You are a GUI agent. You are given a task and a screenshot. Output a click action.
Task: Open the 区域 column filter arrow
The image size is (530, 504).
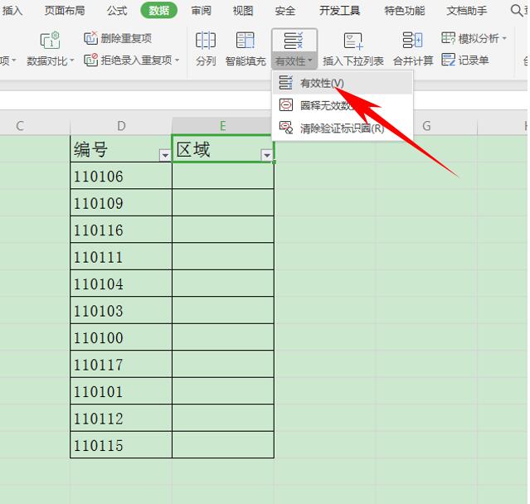point(267,155)
